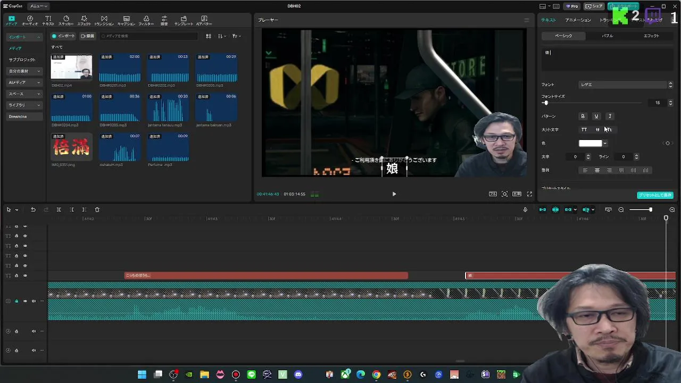Screen dimensions: 681x383
Task: Open the メニュー dropdown
Action: tap(38, 6)
